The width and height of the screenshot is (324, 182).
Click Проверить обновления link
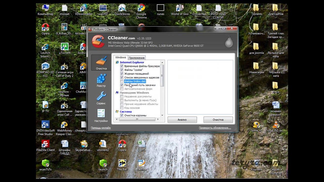(215, 128)
